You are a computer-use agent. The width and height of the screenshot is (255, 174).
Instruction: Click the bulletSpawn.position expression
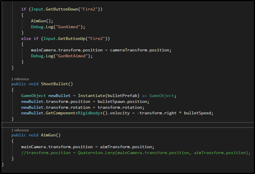(122, 102)
